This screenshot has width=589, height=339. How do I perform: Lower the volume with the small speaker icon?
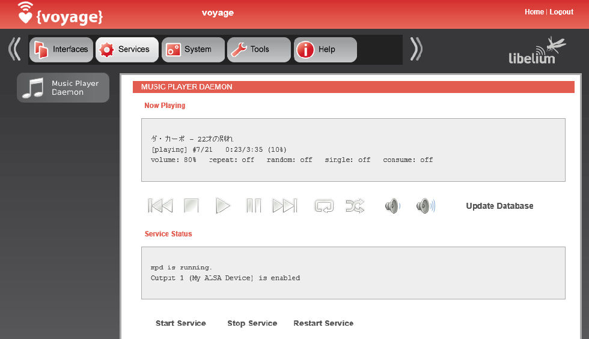(392, 206)
